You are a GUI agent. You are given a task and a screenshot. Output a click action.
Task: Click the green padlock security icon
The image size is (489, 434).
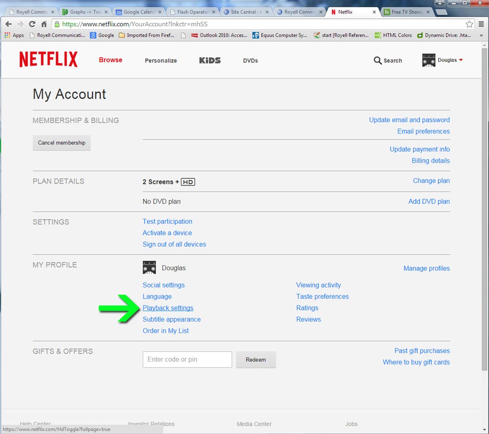click(57, 24)
